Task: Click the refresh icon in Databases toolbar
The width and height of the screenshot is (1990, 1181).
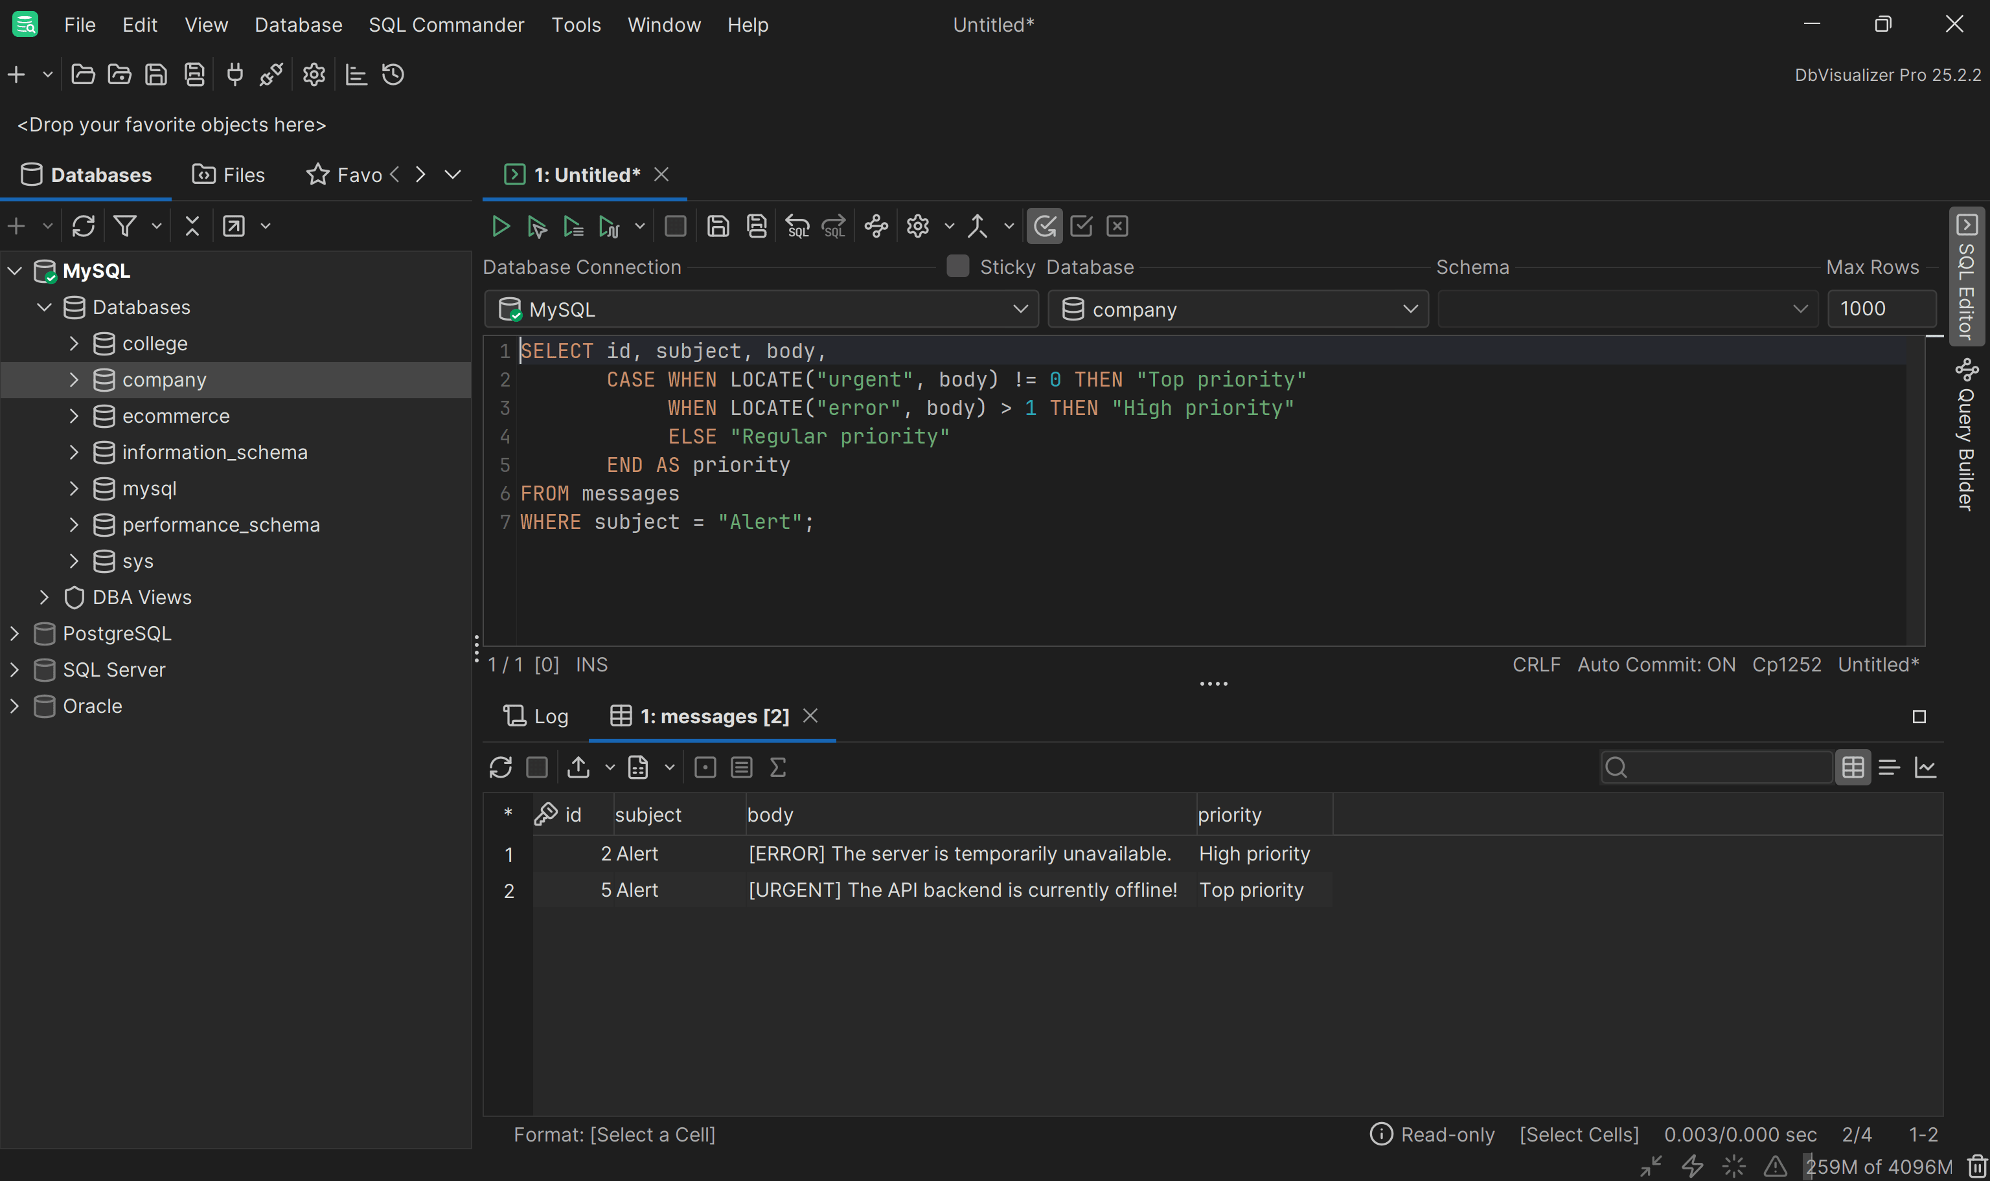Action: [84, 226]
